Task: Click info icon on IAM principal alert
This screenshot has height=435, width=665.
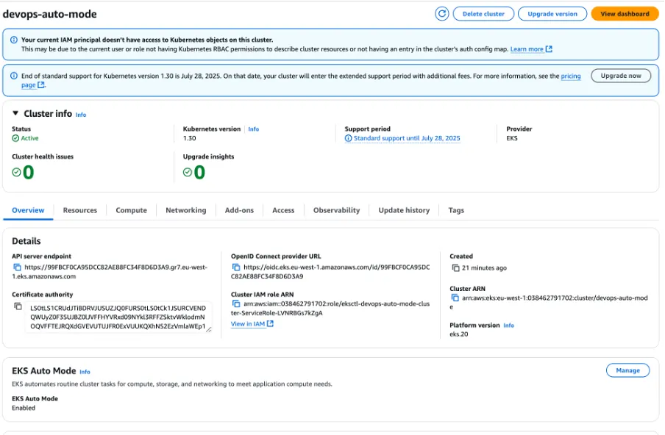Action: click(14, 40)
